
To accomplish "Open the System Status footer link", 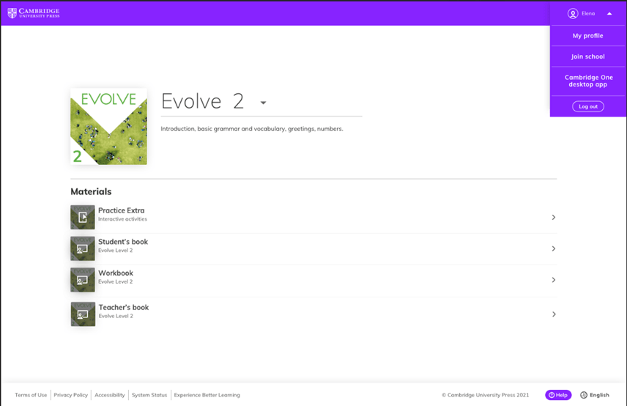I will coord(149,395).
